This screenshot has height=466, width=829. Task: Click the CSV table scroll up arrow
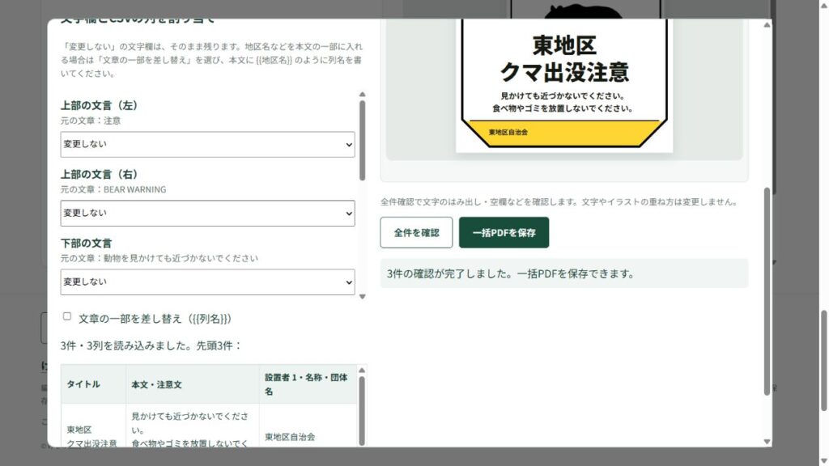(362, 371)
